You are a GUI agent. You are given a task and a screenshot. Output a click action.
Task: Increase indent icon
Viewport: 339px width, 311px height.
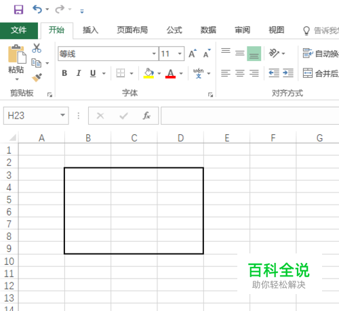click(x=288, y=73)
